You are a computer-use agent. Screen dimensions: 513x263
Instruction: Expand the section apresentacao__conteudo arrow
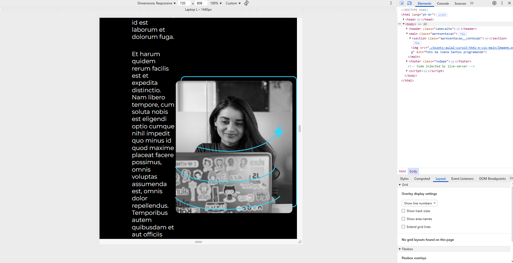coord(410,38)
